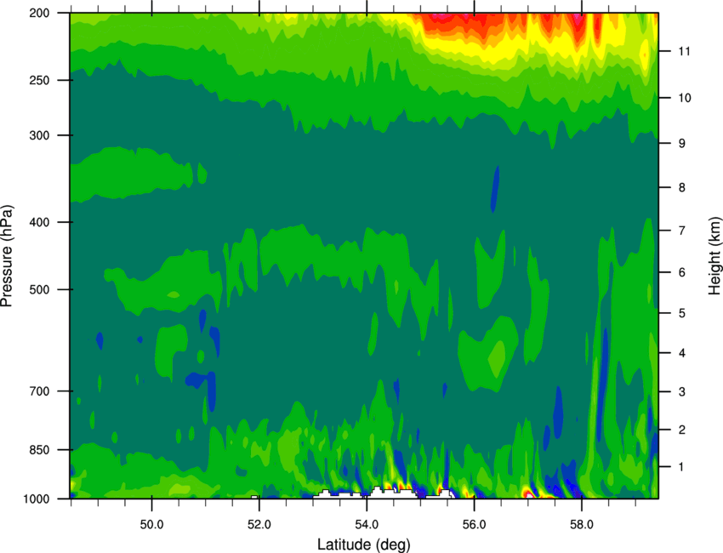Click the 11 km height label

tap(684, 51)
